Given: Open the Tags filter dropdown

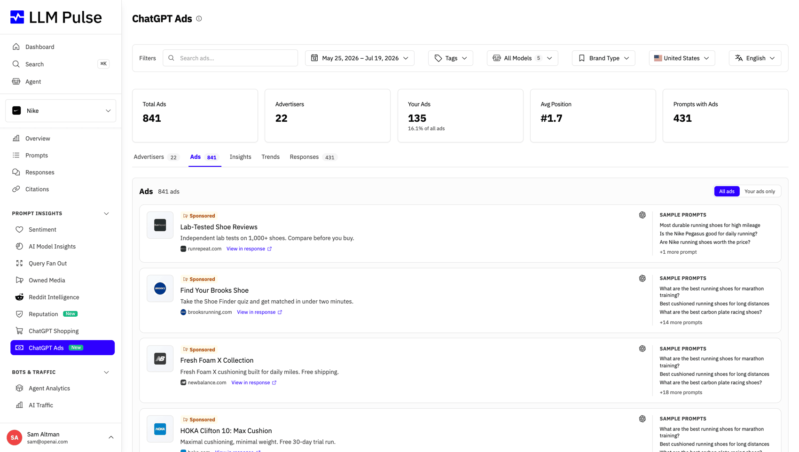Looking at the screenshot, I should point(450,58).
